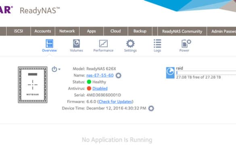Click the NETGEAR device chassis image
The height and width of the screenshot is (157, 236).
(33, 85)
